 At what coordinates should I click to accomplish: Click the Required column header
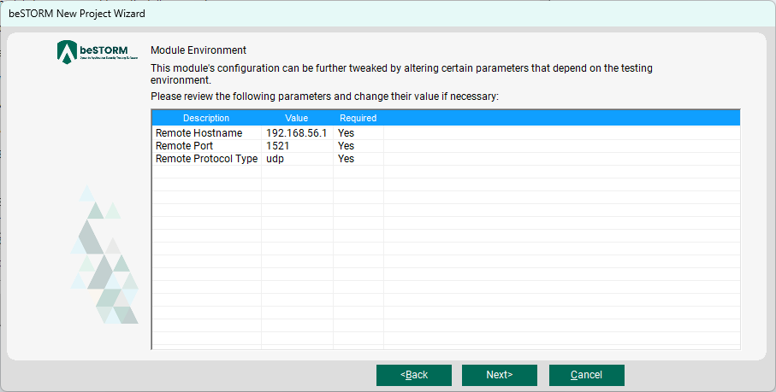pyautogui.click(x=358, y=118)
